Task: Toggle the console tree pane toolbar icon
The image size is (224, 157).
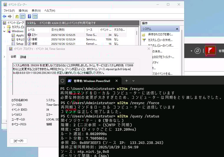Action: point(22,17)
